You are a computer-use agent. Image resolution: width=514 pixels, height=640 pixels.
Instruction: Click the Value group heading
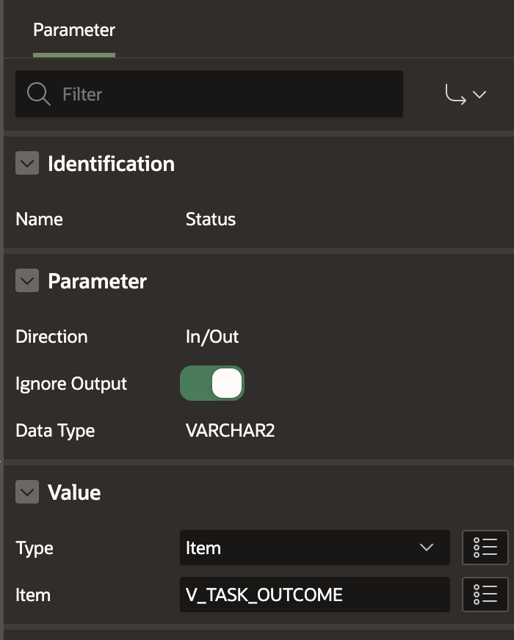(74, 492)
